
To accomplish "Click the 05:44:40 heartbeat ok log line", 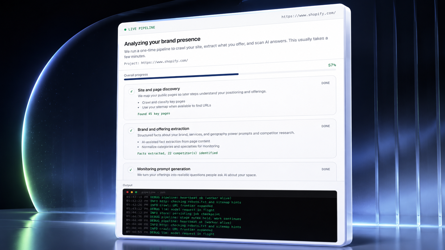I will click(179, 222).
